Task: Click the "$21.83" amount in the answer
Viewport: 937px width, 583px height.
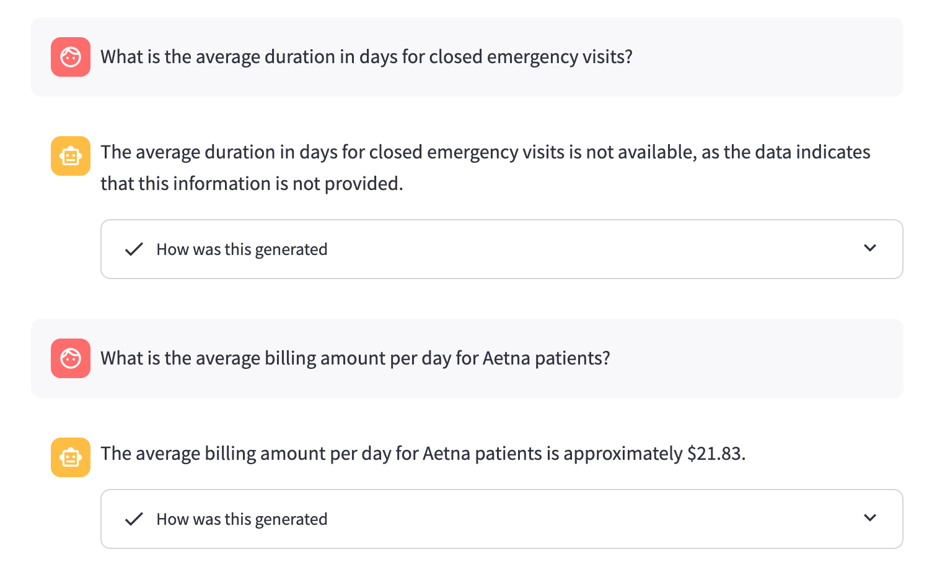Action: [715, 454]
